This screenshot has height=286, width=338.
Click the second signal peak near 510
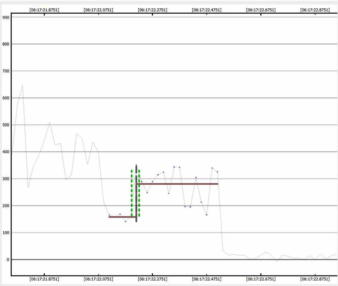(x=50, y=122)
